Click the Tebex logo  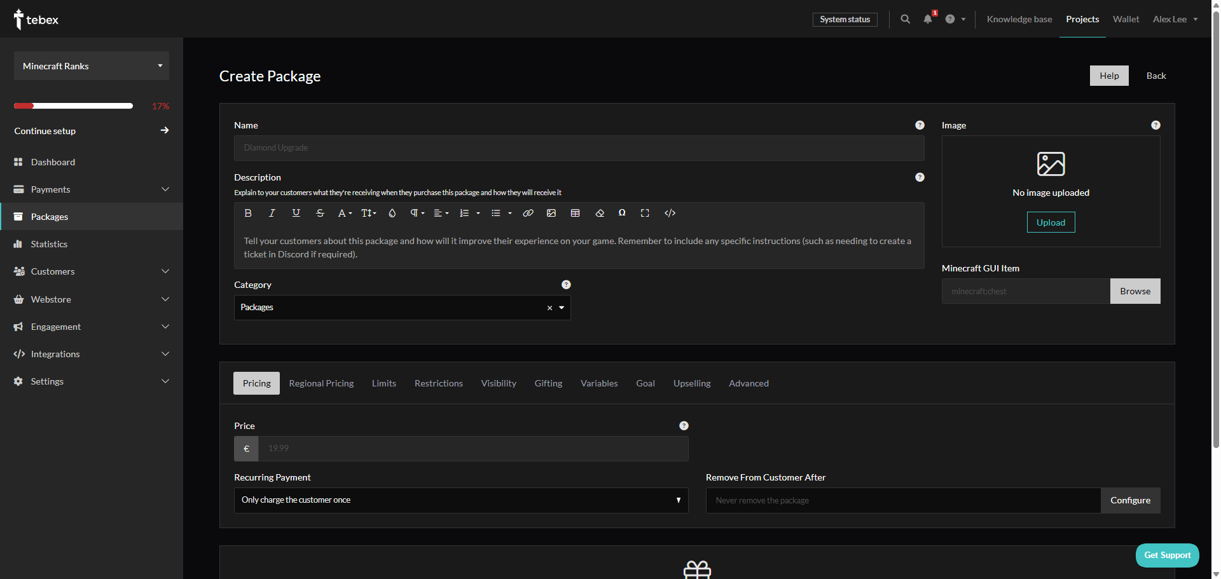click(36, 19)
